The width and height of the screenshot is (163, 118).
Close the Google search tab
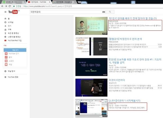[x=75, y=2]
